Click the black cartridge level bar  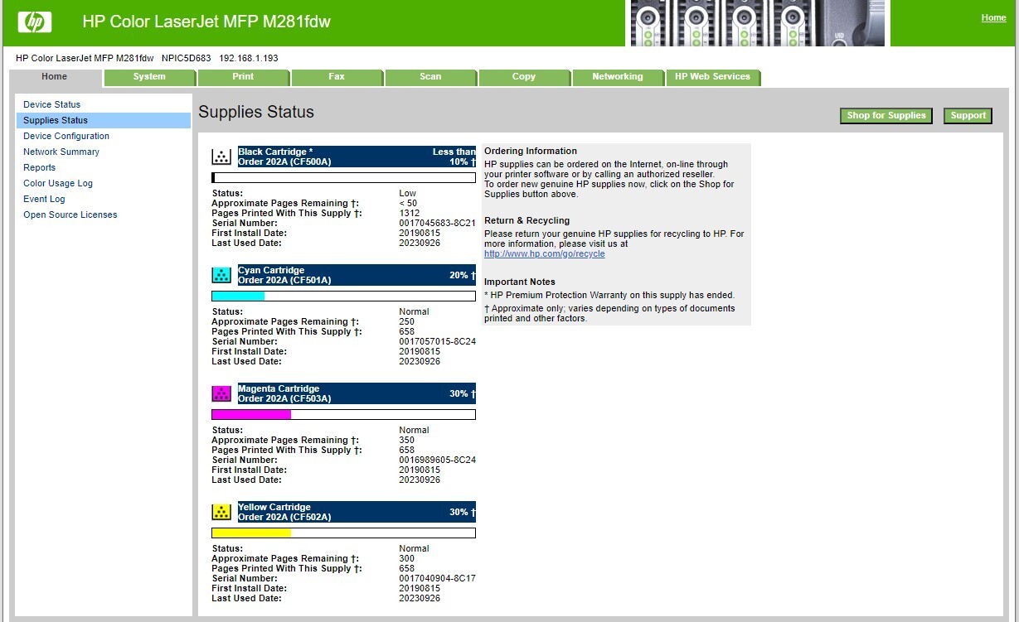[x=344, y=177]
